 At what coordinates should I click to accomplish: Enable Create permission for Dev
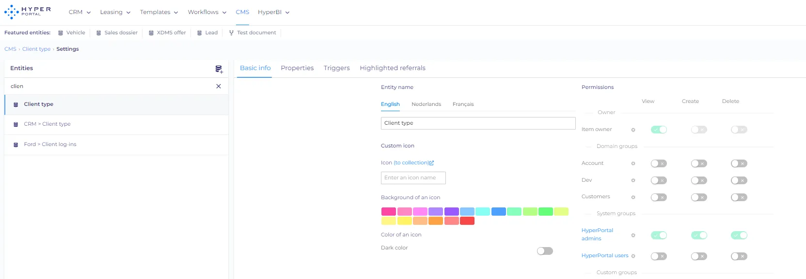coord(699,180)
